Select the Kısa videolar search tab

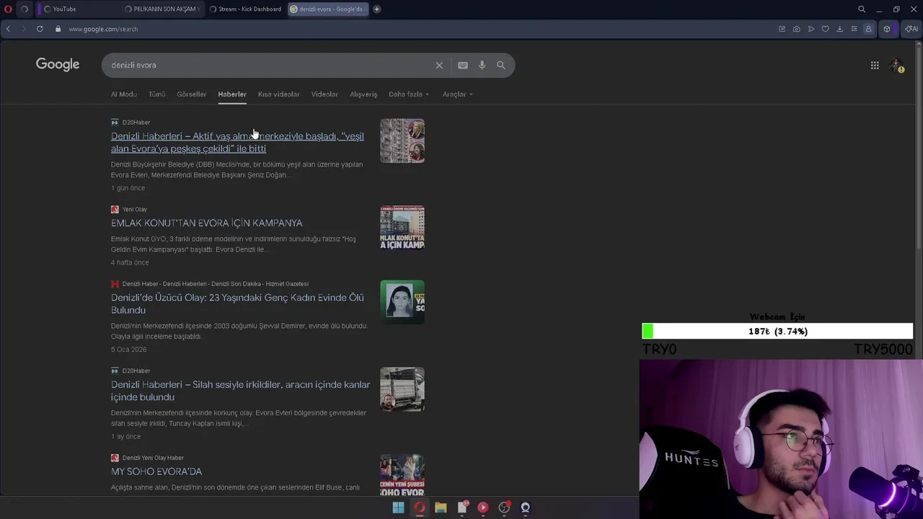tap(278, 94)
